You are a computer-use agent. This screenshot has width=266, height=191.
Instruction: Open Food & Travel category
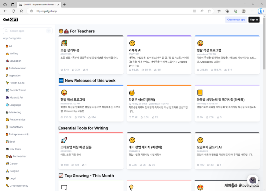click(x=16, y=90)
